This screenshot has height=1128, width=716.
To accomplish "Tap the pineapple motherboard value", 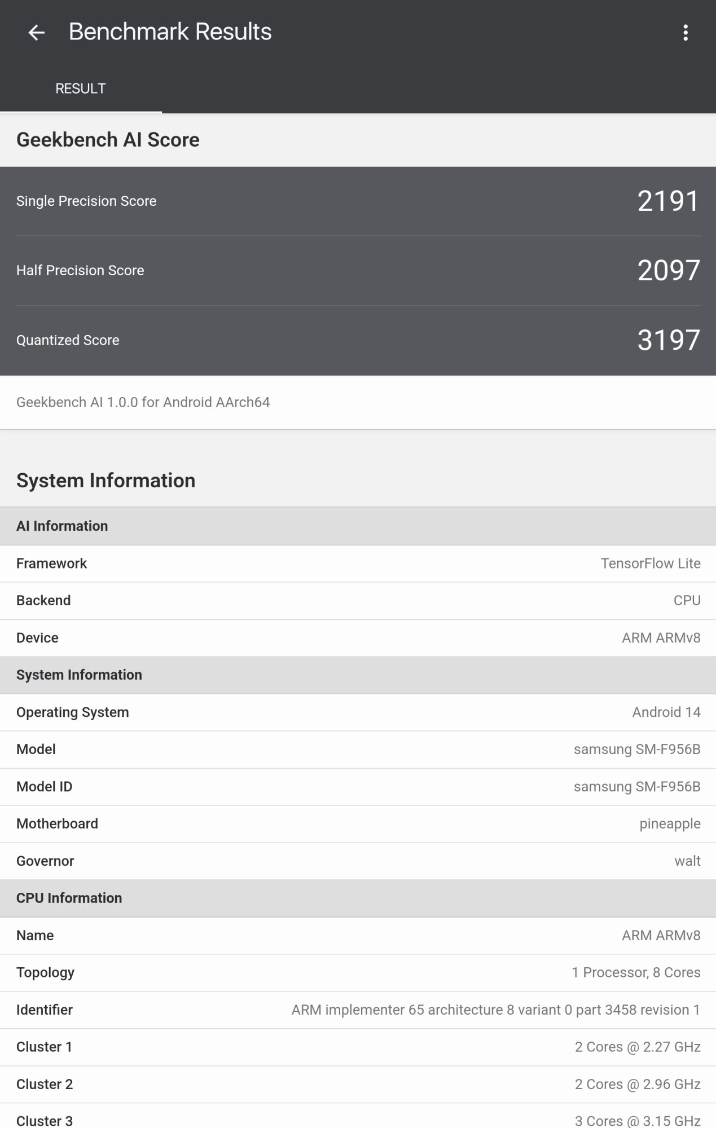I will pyautogui.click(x=670, y=825).
